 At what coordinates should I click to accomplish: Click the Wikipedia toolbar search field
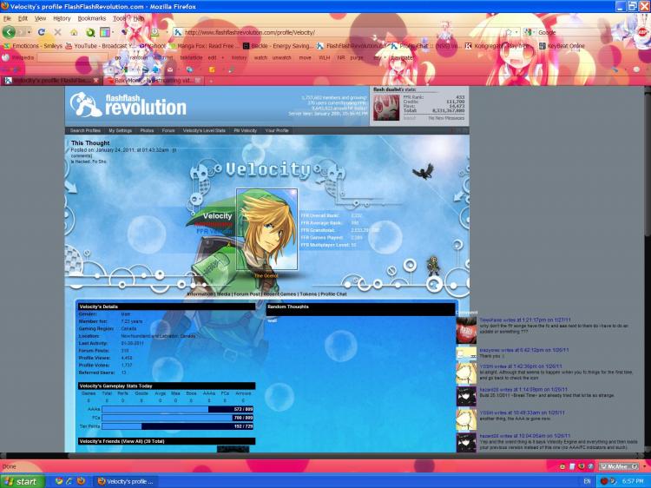[73, 57]
